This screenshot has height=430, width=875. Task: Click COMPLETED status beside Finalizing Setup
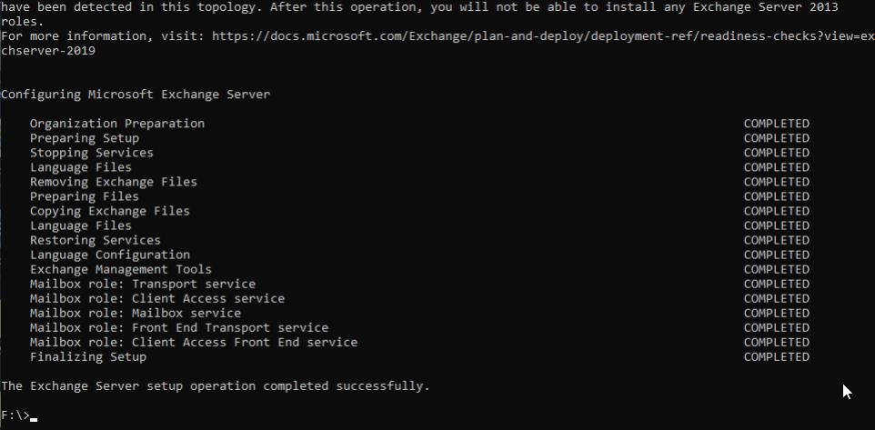coord(776,356)
